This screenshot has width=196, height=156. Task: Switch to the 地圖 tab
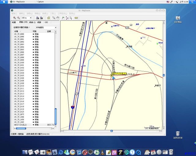(x=14, y=22)
